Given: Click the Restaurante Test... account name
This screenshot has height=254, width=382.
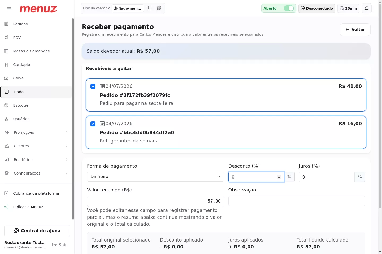Looking at the screenshot, I should pyautogui.click(x=25, y=243).
